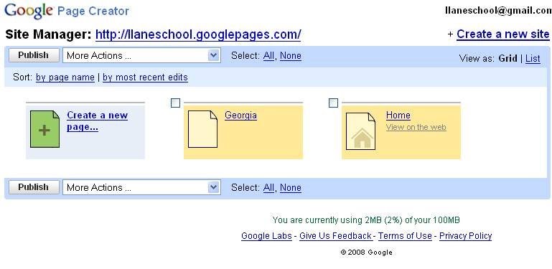This screenshot has width=552, height=269.
Task: Open the Georgia page document icon
Action: tap(202, 129)
